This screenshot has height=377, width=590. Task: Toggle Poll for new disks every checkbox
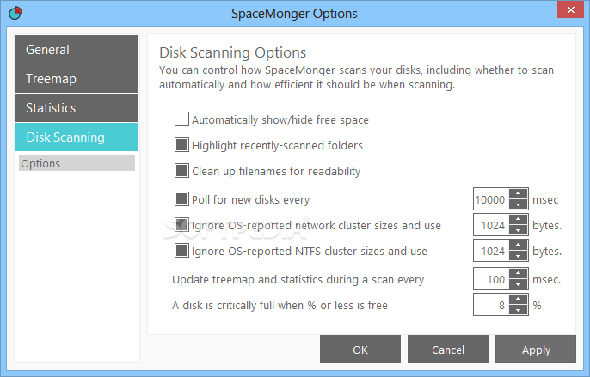[181, 199]
